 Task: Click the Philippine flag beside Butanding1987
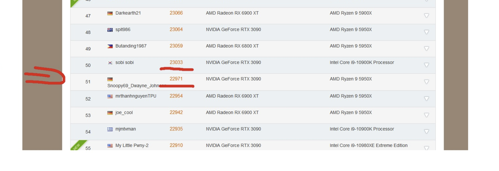110,46
